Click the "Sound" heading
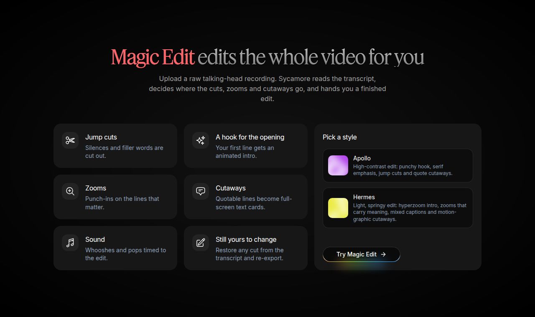Screen dimensions: 535x317 [x=95, y=239]
